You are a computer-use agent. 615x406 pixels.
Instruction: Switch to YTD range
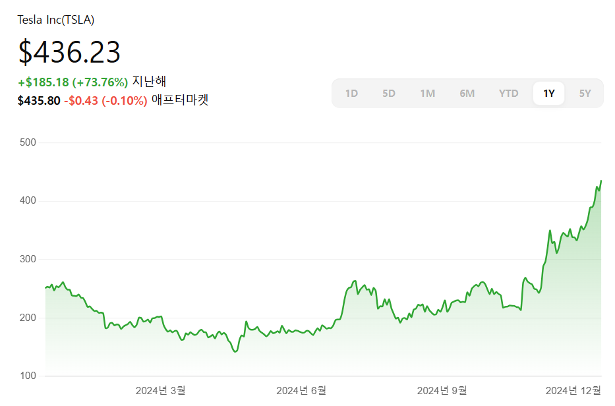coord(509,94)
